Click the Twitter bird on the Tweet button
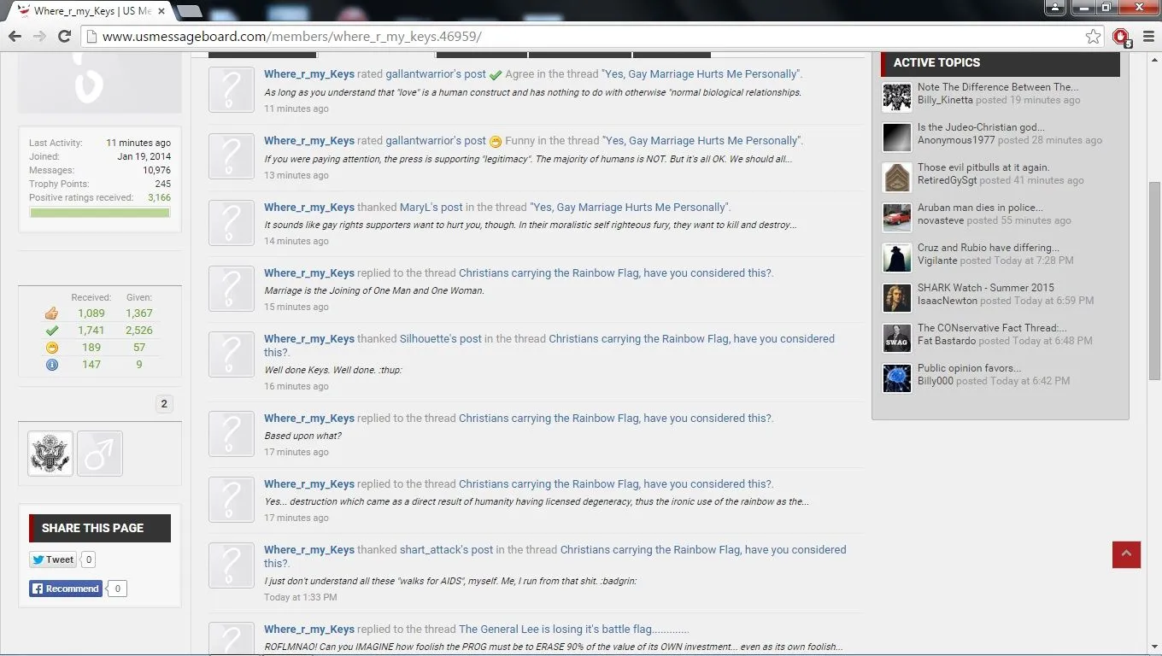This screenshot has height=656, width=1162. [39, 559]
